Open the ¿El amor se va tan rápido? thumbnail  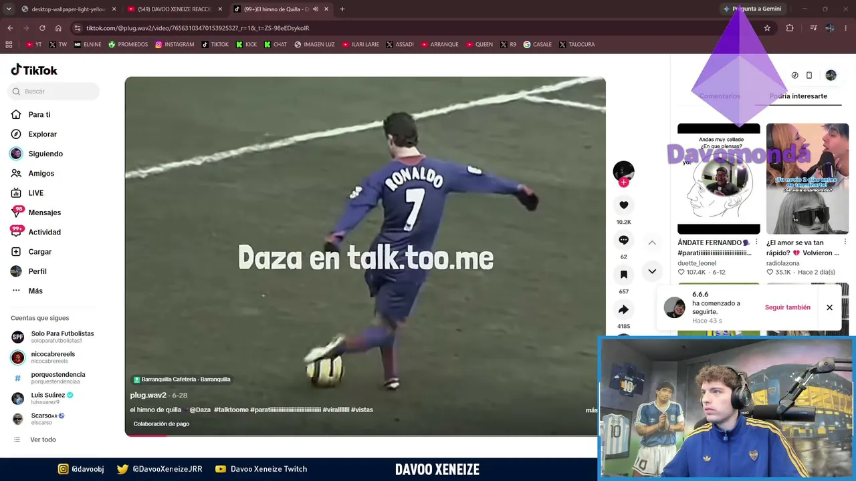click(807, 179)
